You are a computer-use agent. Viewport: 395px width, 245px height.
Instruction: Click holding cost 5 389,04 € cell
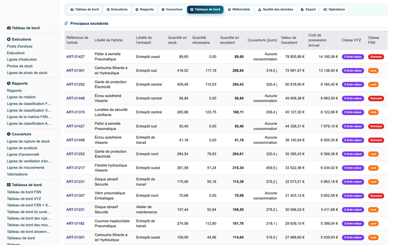329,224
